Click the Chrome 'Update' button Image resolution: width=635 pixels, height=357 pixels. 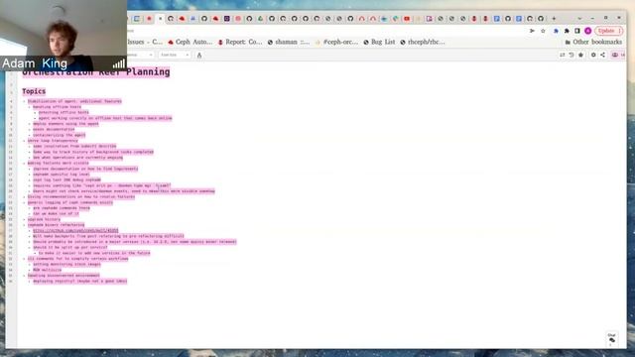click(x=608, y=31)
